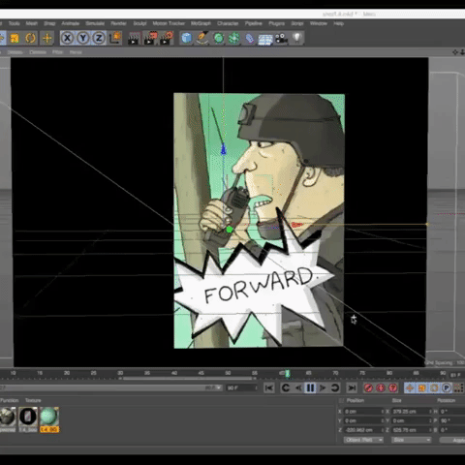Open the Simulate menu
This screenshot has width=465, height=465.
tap(95, 23)
